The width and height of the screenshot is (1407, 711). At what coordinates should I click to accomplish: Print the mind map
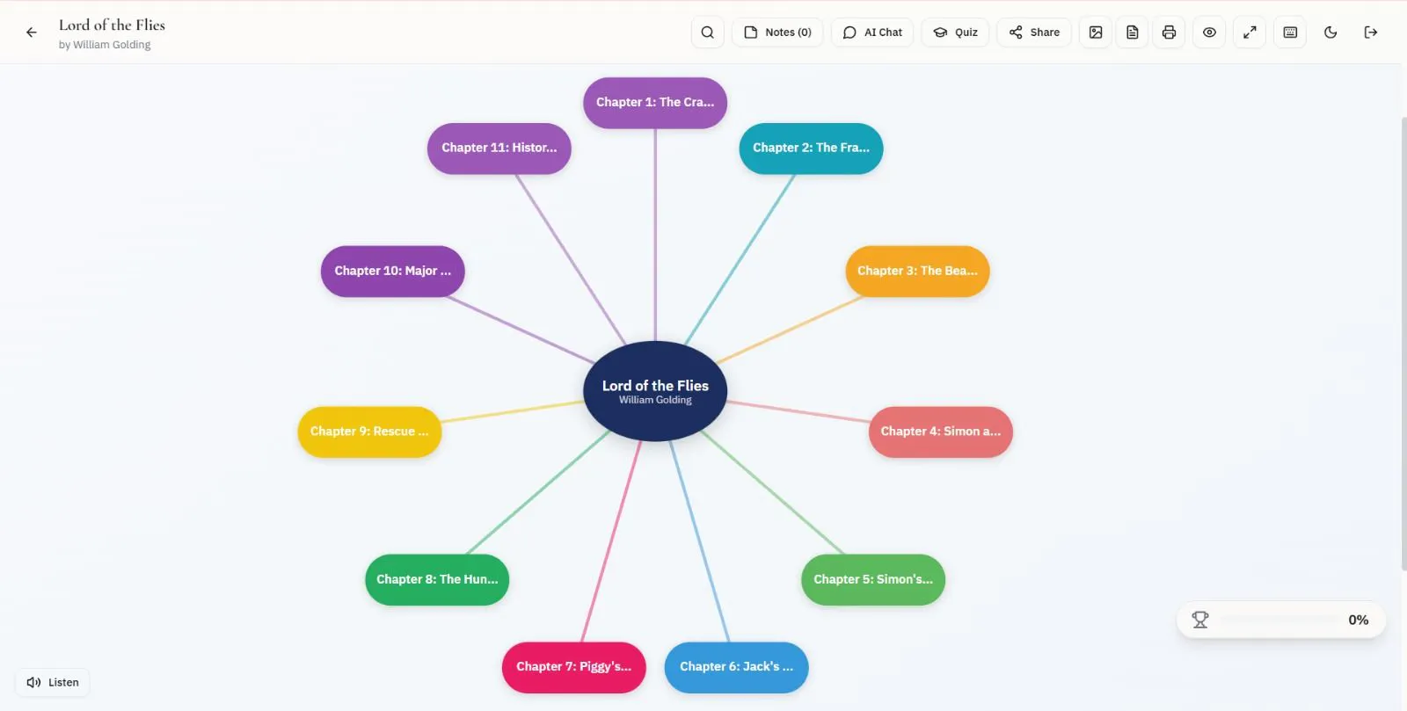click(1169, 33)
